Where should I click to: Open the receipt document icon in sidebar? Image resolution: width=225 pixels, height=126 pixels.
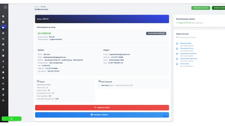3,95
